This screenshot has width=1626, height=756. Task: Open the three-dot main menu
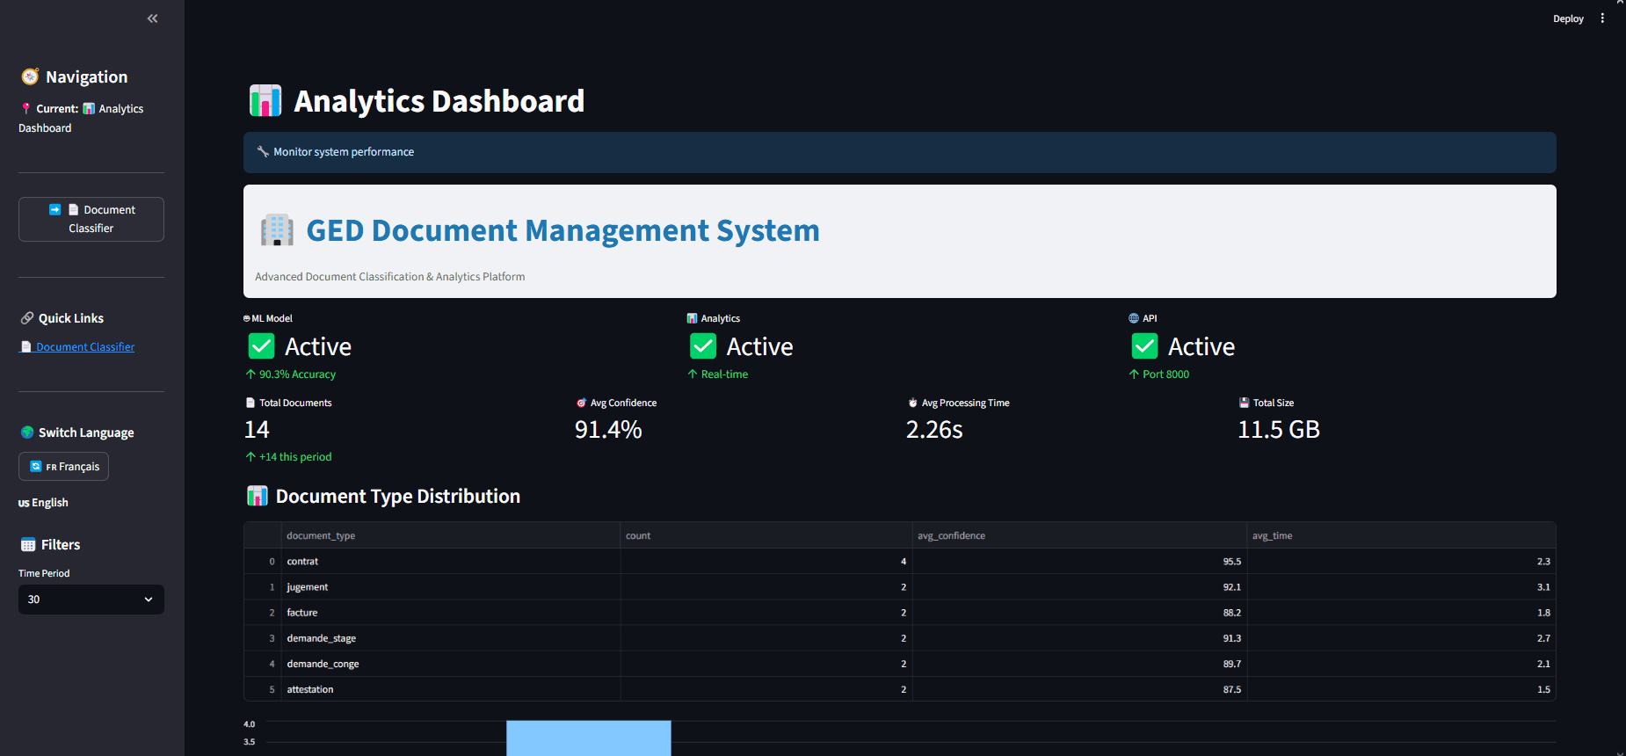(1602, 18)
